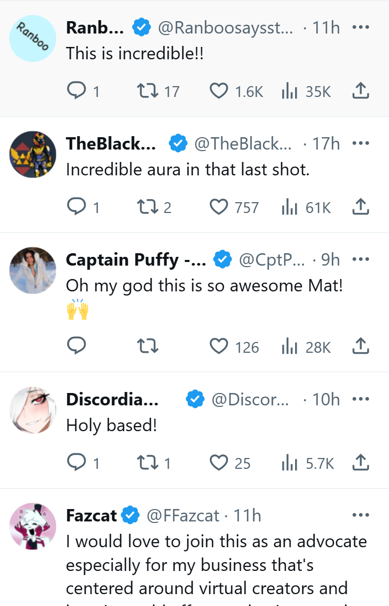Like Ranboo's tweet with 1.6K likes
Viewport: 389px width, 606px height.
pos(219,91)
